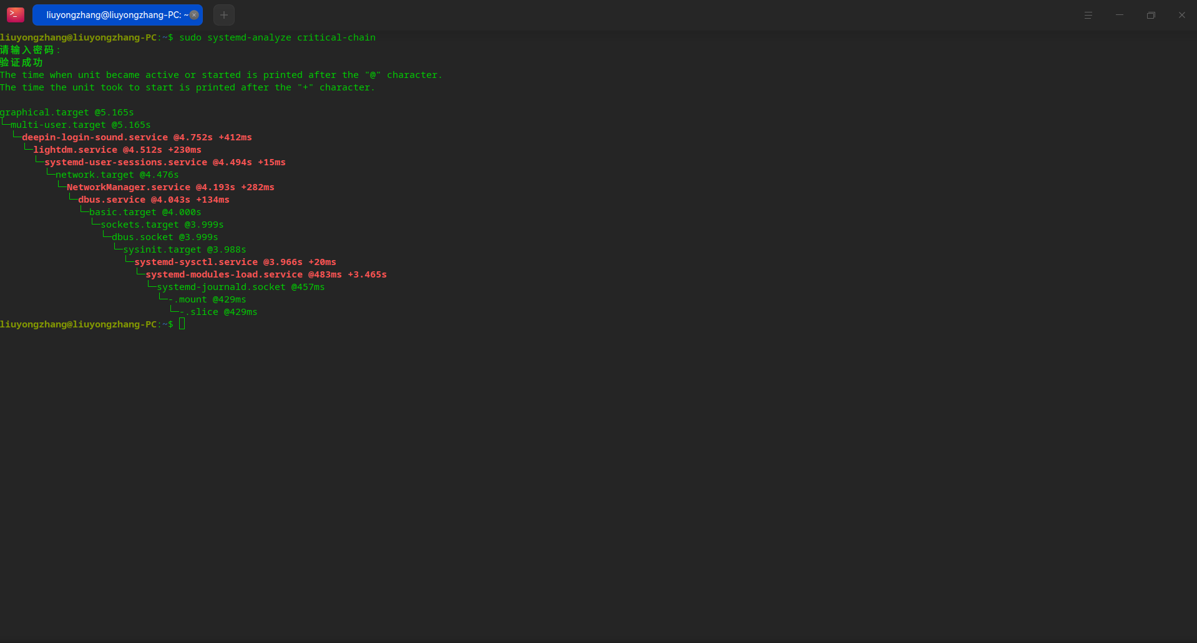1197x643 pixels.
Task: Click the '+3.465s' duration value
Action: pos(367,274)
